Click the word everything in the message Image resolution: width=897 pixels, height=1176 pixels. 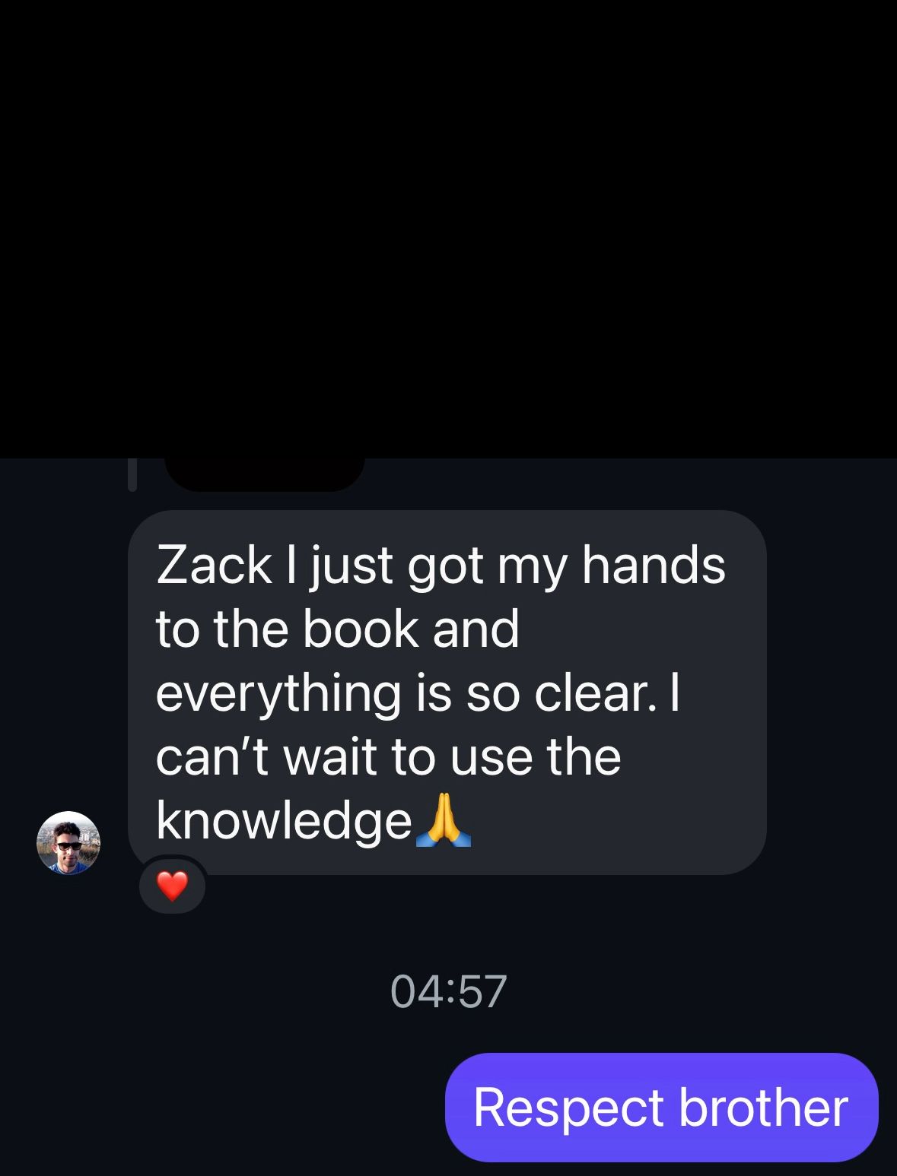click(x=278, y=695)
